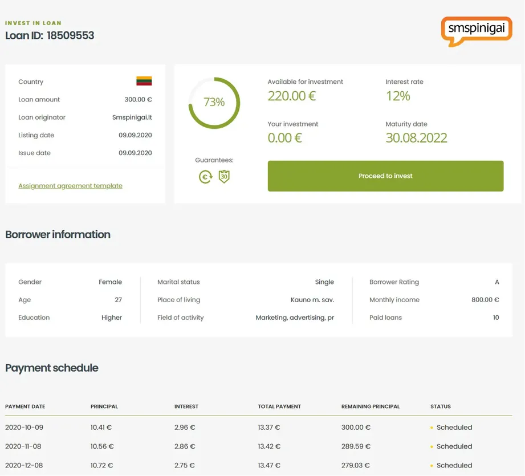Click the total payment 13.47 €
This screenshot has width=525, height=476.
(269, 466)
